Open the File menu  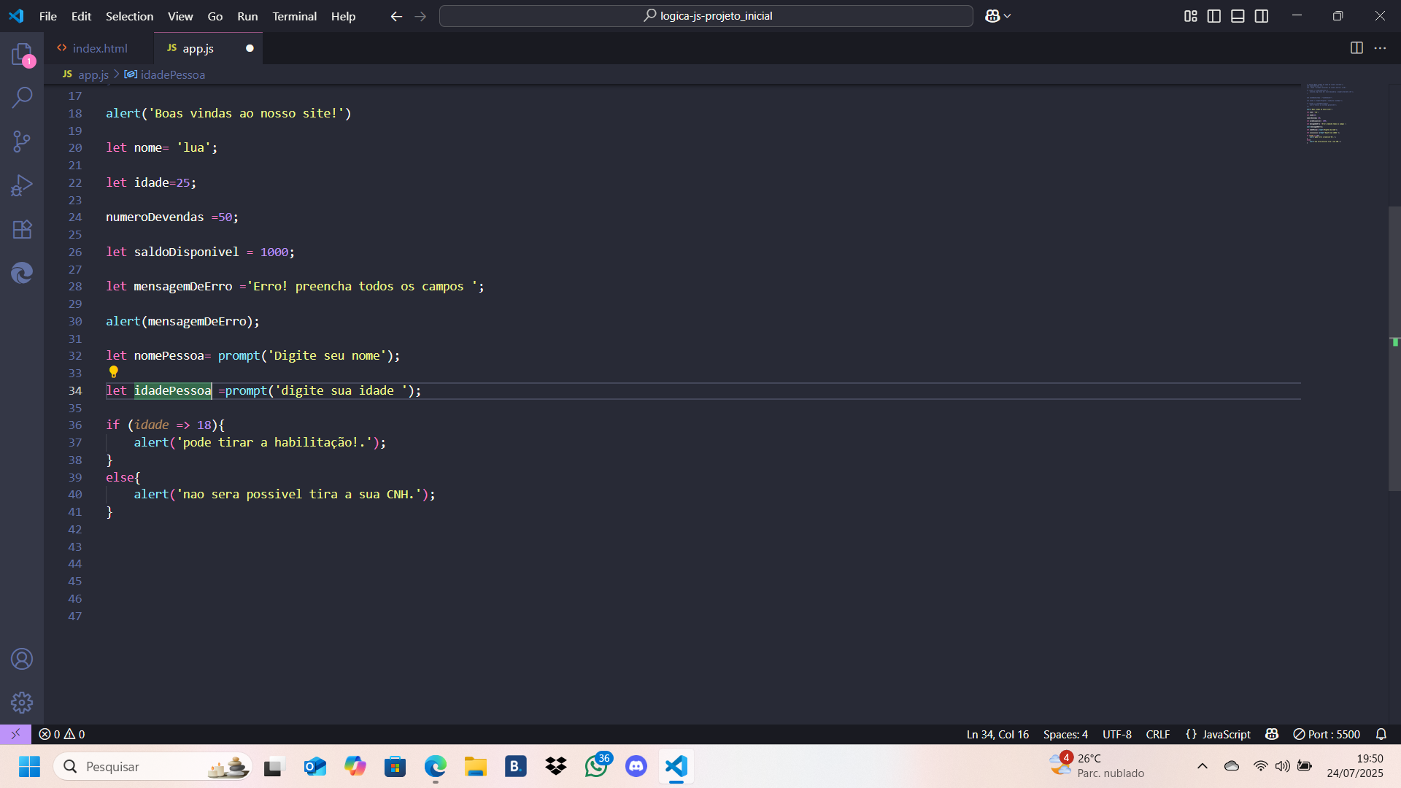[48, 16]
